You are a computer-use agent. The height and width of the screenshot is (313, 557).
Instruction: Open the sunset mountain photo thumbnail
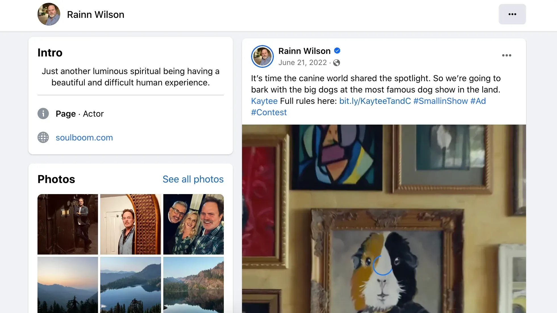click(x=68, y=285)
